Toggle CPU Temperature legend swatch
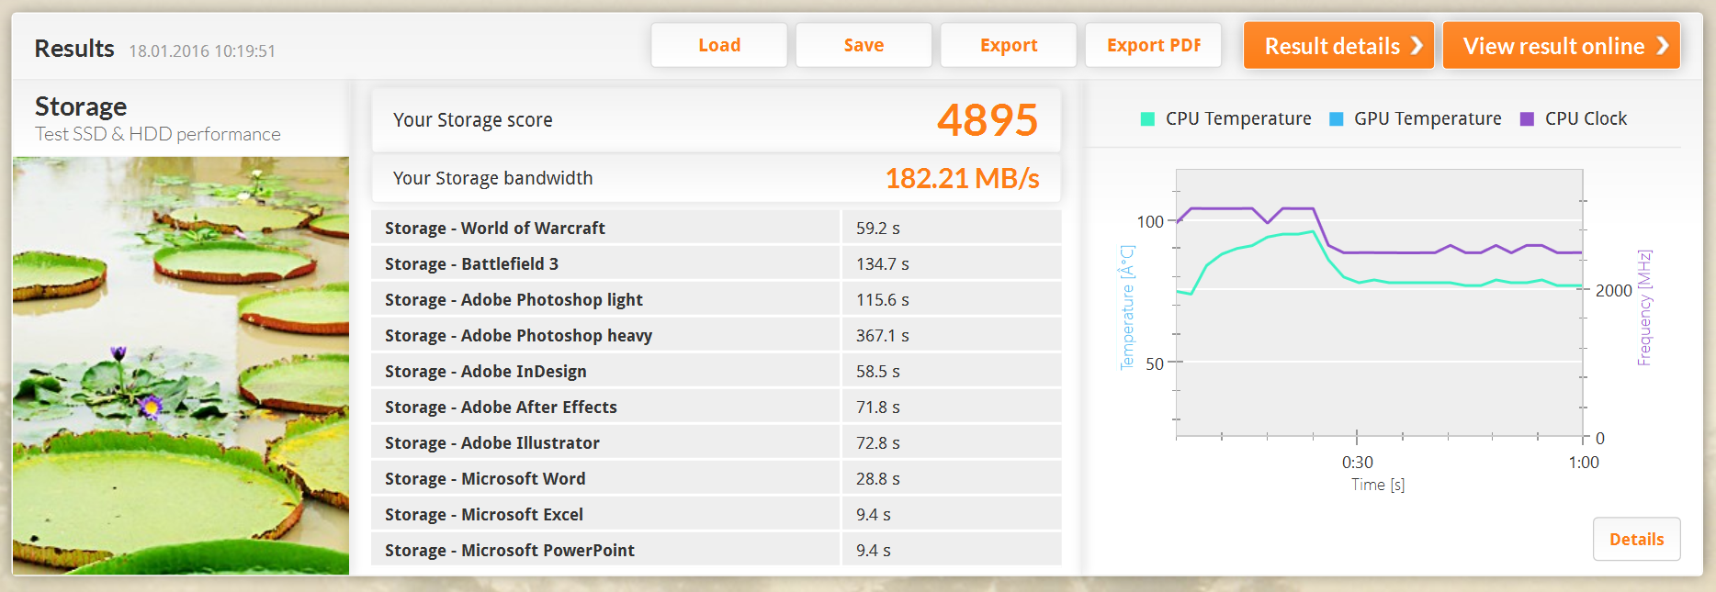1716x592 pixels. click(x=1147, y=118)
